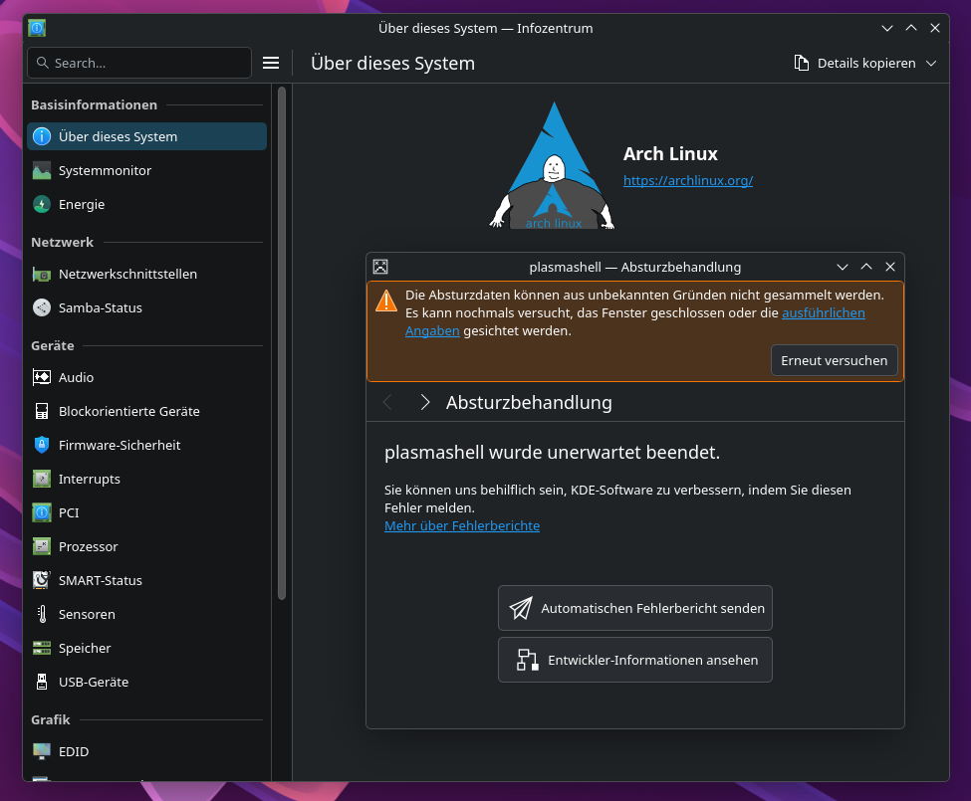Image resolution: width=971 pixels, height=801 pixels.
Task: Click the Audio speaker icon
Action: tap(42, 377)
